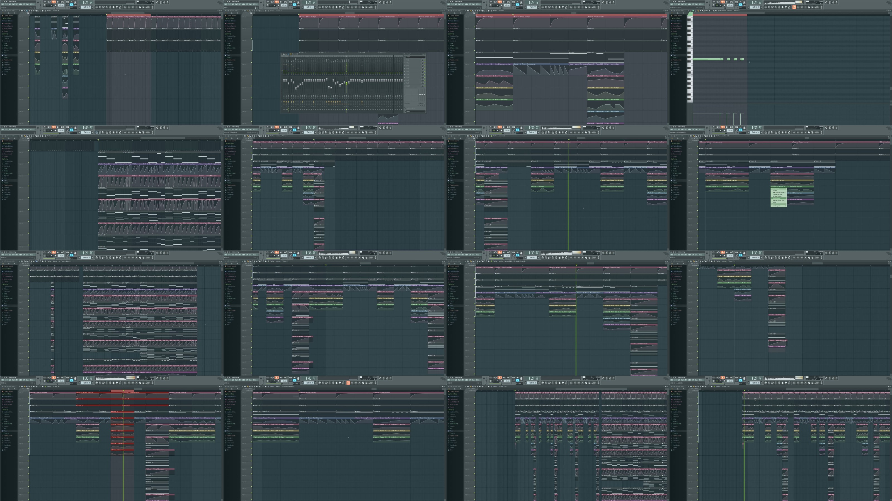Screen dimensions: 892x501
Task: Select the paint brush tool in Pattern 39 playlist
Action: click(27, 11)
